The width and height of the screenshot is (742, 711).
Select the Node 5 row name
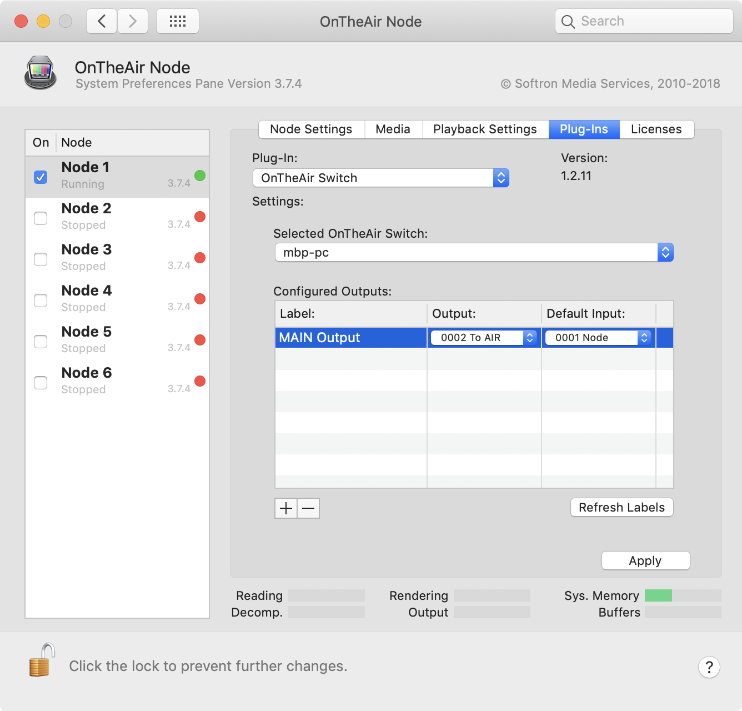pyautogui.click(x=87, y=332)
